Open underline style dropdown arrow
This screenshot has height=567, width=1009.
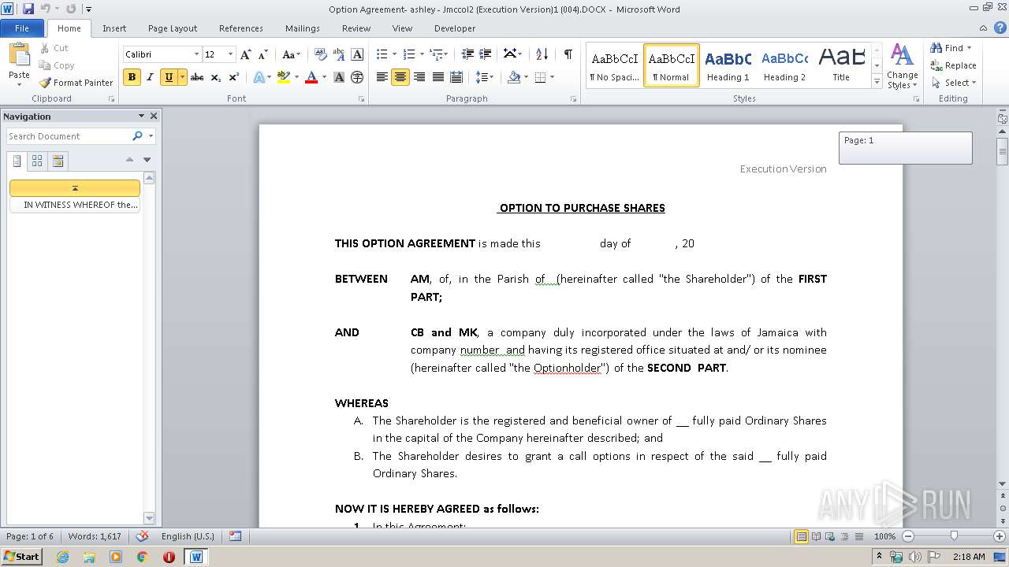coord(182,77)
